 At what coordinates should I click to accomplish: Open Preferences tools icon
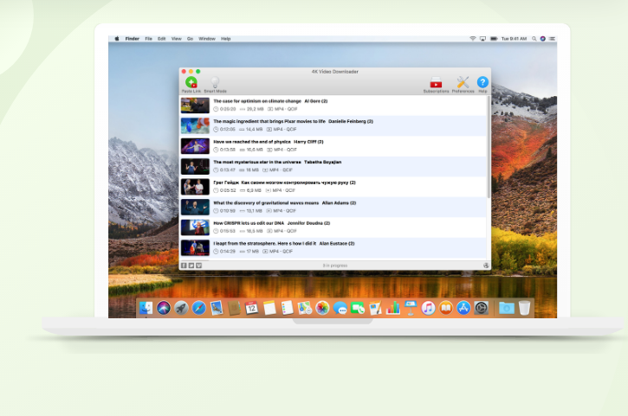pos(463,85)
